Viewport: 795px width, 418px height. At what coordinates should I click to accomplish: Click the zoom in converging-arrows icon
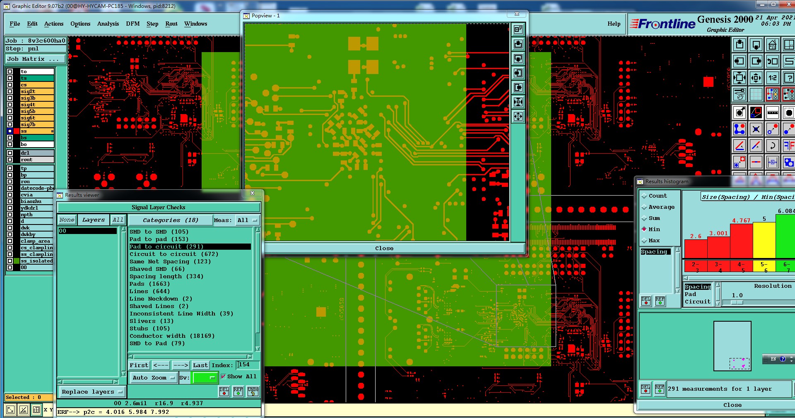pos(740,78)
